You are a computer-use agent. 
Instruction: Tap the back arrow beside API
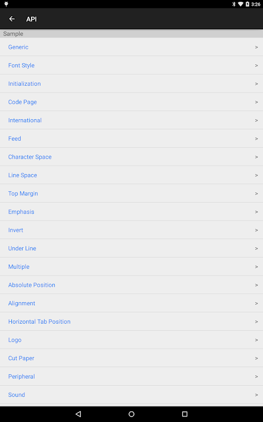tap(12, 19)
